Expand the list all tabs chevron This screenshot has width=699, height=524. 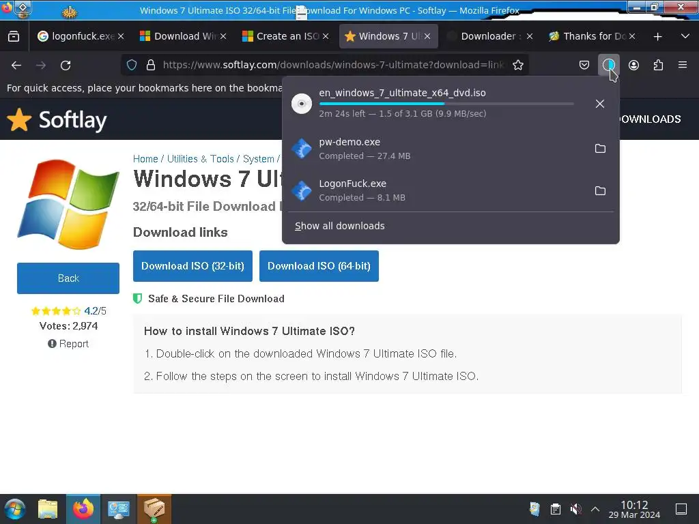685,37
